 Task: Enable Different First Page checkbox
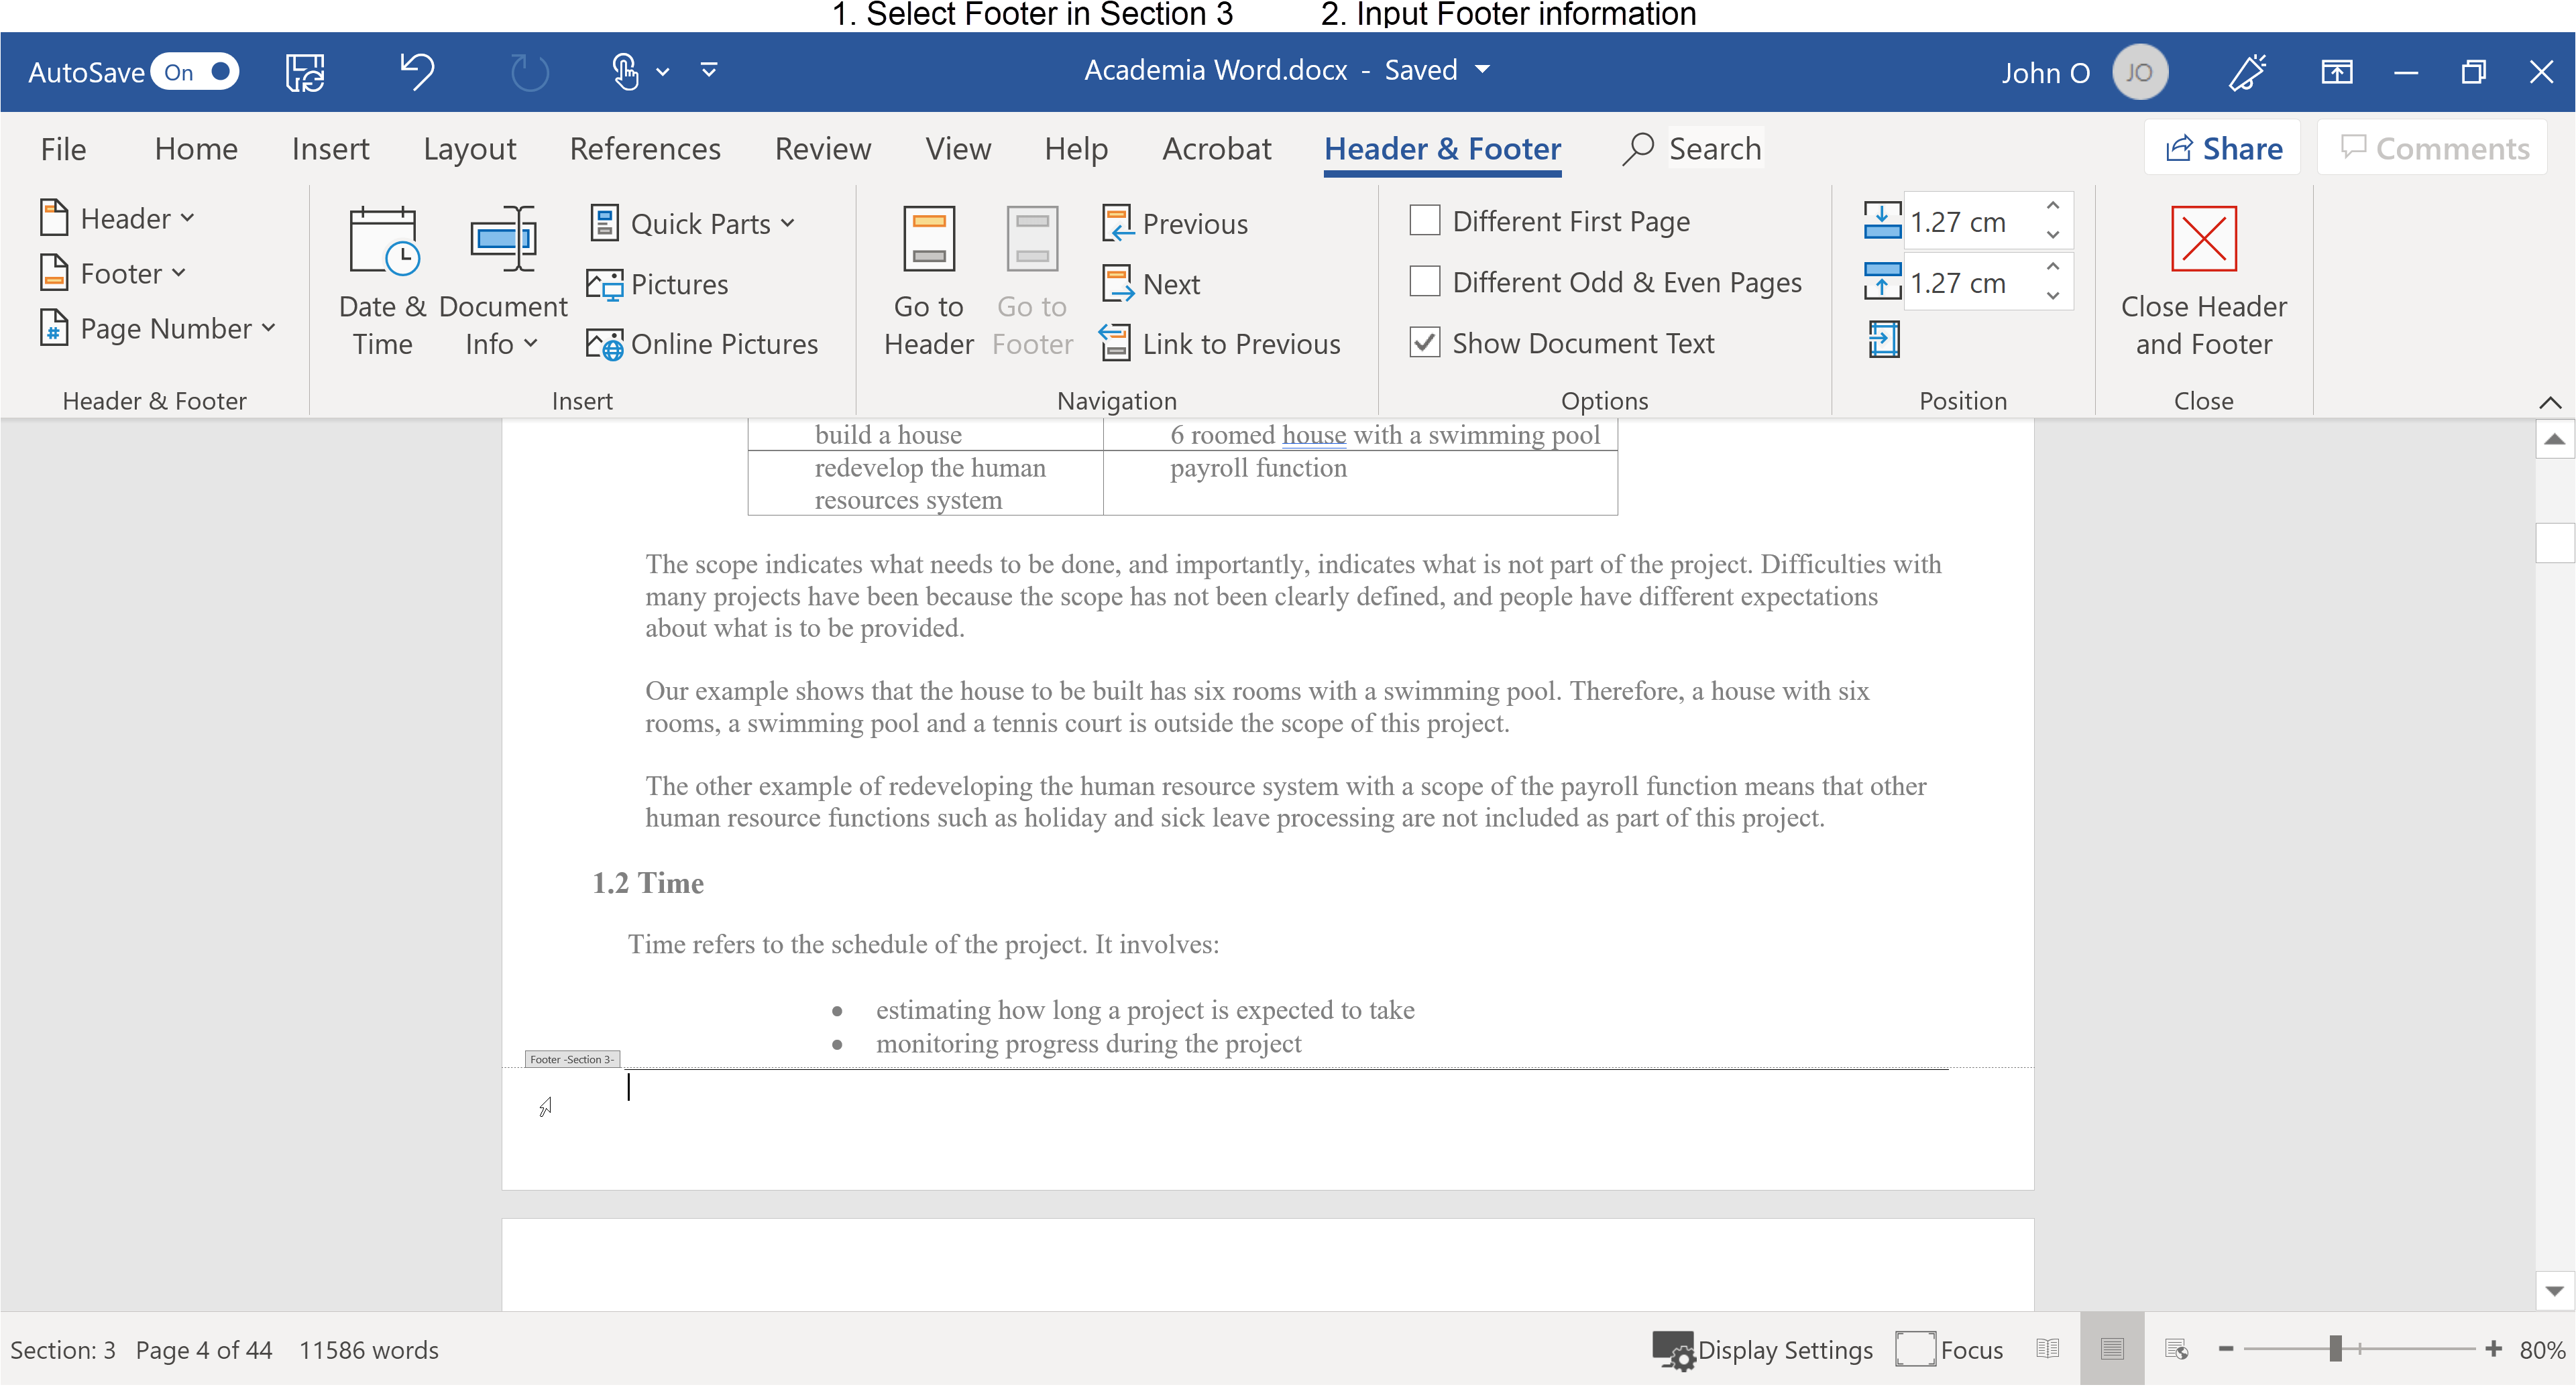tap(1424, 220)
